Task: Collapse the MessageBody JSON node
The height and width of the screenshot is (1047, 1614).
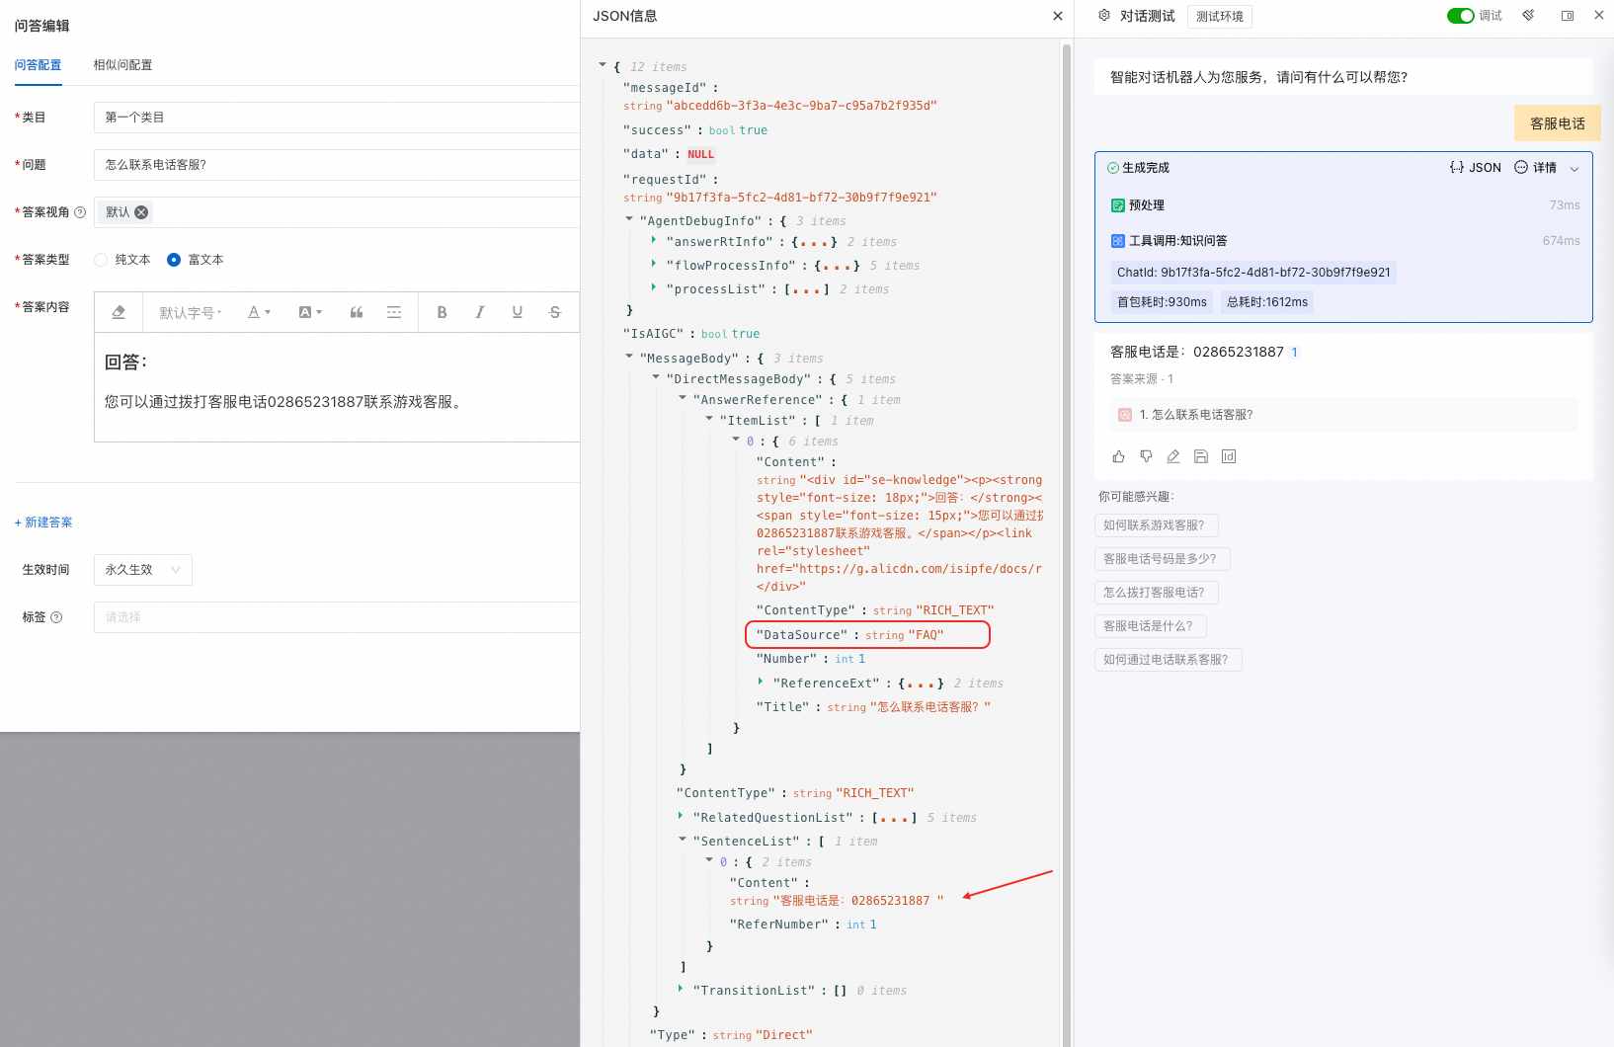Action: [629, 358]
